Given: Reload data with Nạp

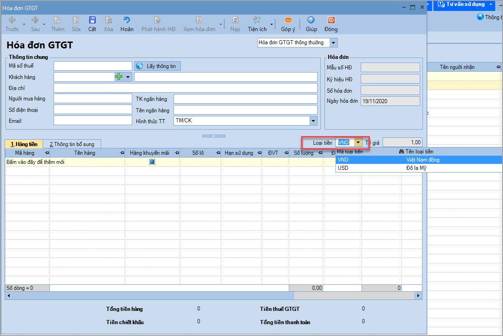Looking at the screenshot, I should tap(235, 24).
